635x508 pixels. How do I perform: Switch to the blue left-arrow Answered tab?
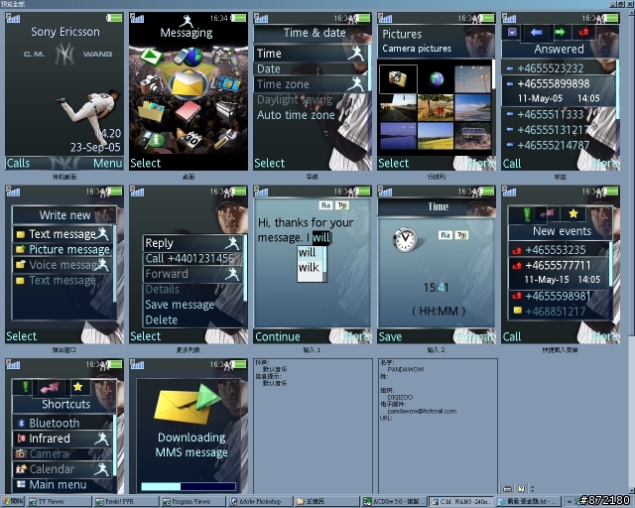[536, 33]
